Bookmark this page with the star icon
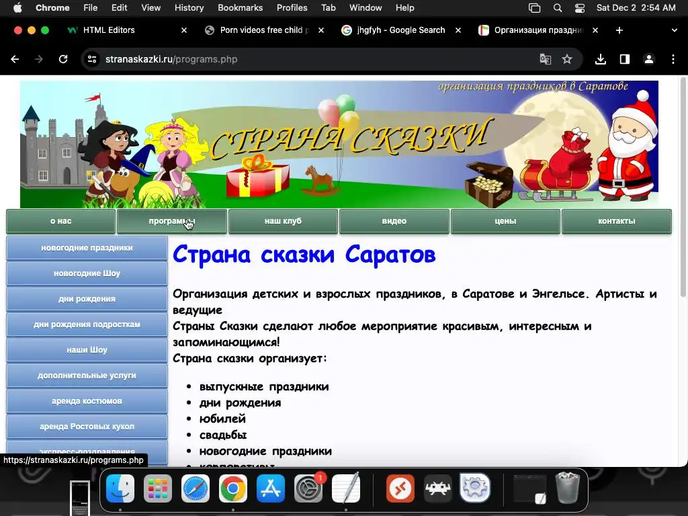This screenshot has width=688, height=516. 567,59
